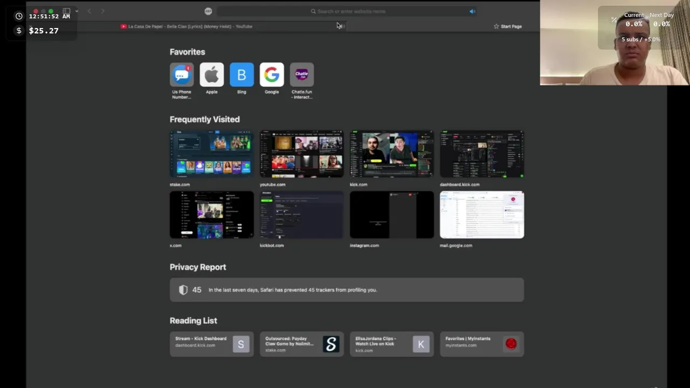Click the AdBlock Plus extension icon
This screenshot has height=388, width=690.
pyautogui.click(x=208, y=11)
